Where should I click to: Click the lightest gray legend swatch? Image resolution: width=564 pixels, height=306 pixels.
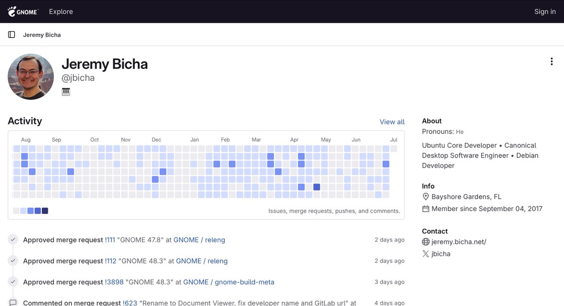[16, 211]
